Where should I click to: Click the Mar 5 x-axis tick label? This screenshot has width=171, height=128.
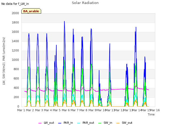click(x=57, y=110)
